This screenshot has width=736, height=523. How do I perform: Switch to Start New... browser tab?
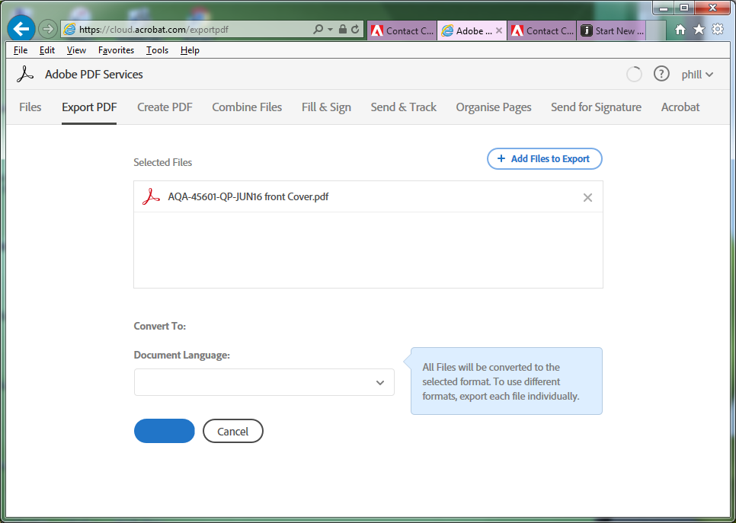tap(612, 30)
